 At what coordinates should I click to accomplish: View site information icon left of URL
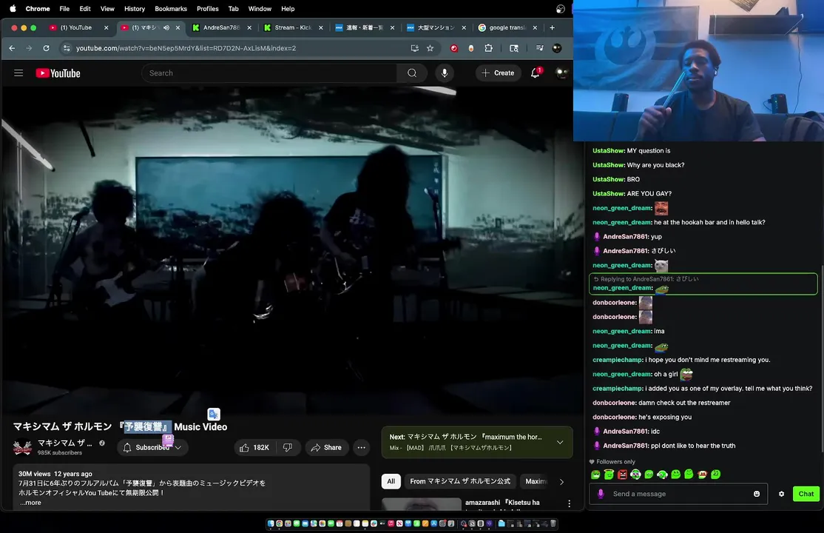pyautogui.click(x=67, y=48)
